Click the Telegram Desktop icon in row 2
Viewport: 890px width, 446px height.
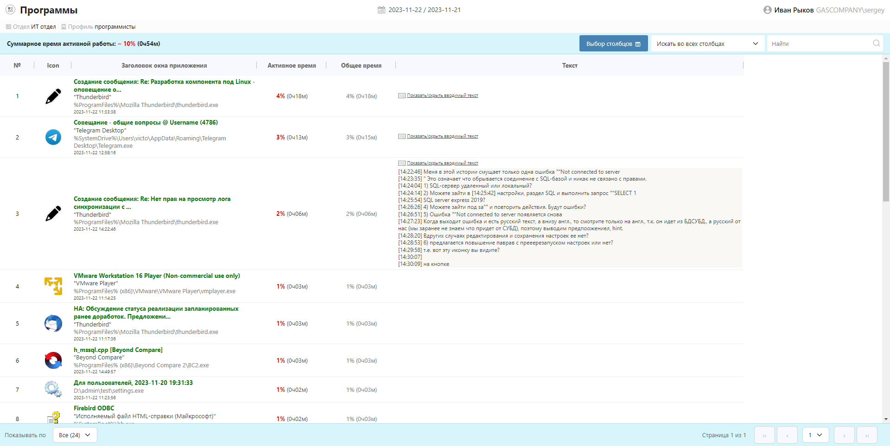(x=53, y=137)
